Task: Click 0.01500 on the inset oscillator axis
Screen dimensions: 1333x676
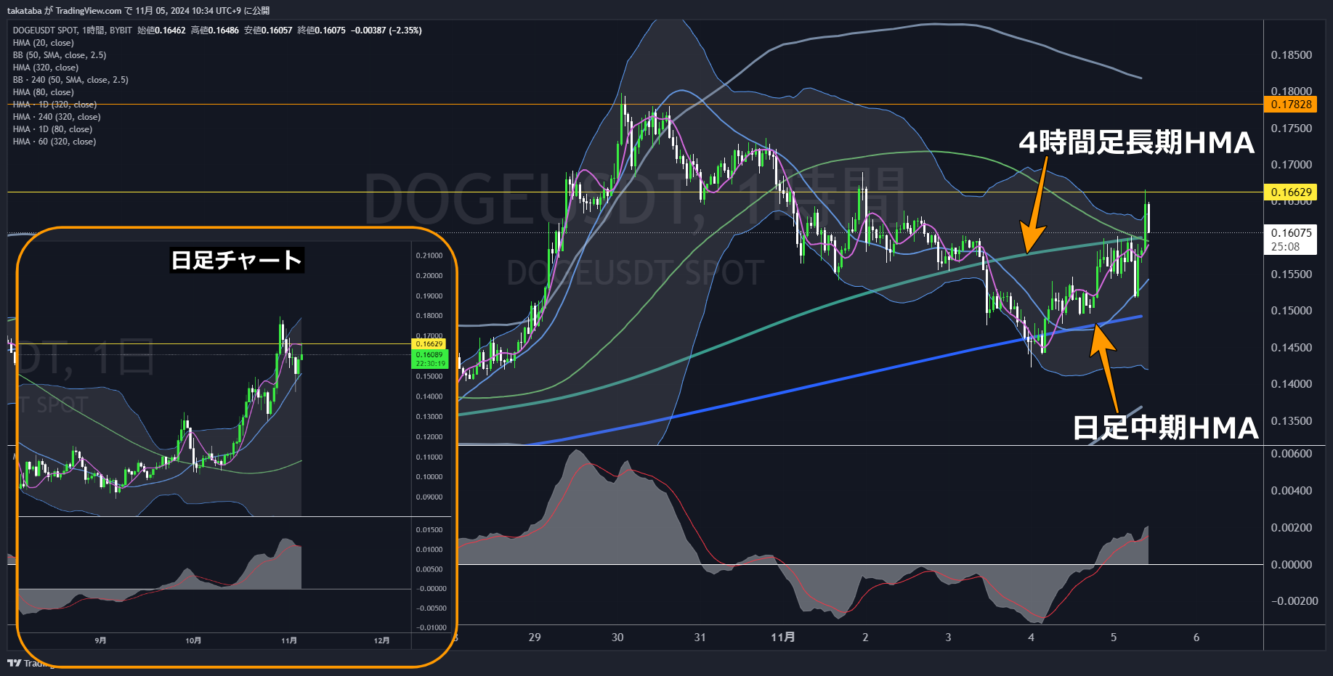Action: [429, 530]
